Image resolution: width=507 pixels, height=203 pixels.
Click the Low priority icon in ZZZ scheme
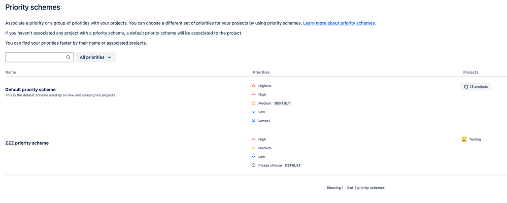(253, 157)
